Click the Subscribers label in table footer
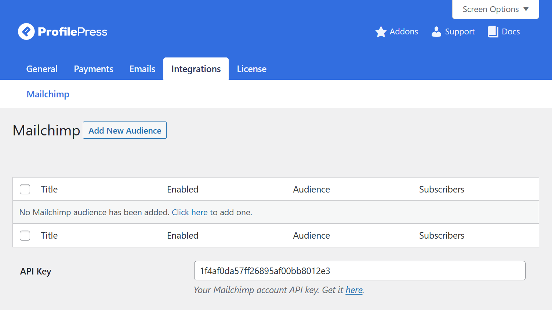 tap(442, 235)
